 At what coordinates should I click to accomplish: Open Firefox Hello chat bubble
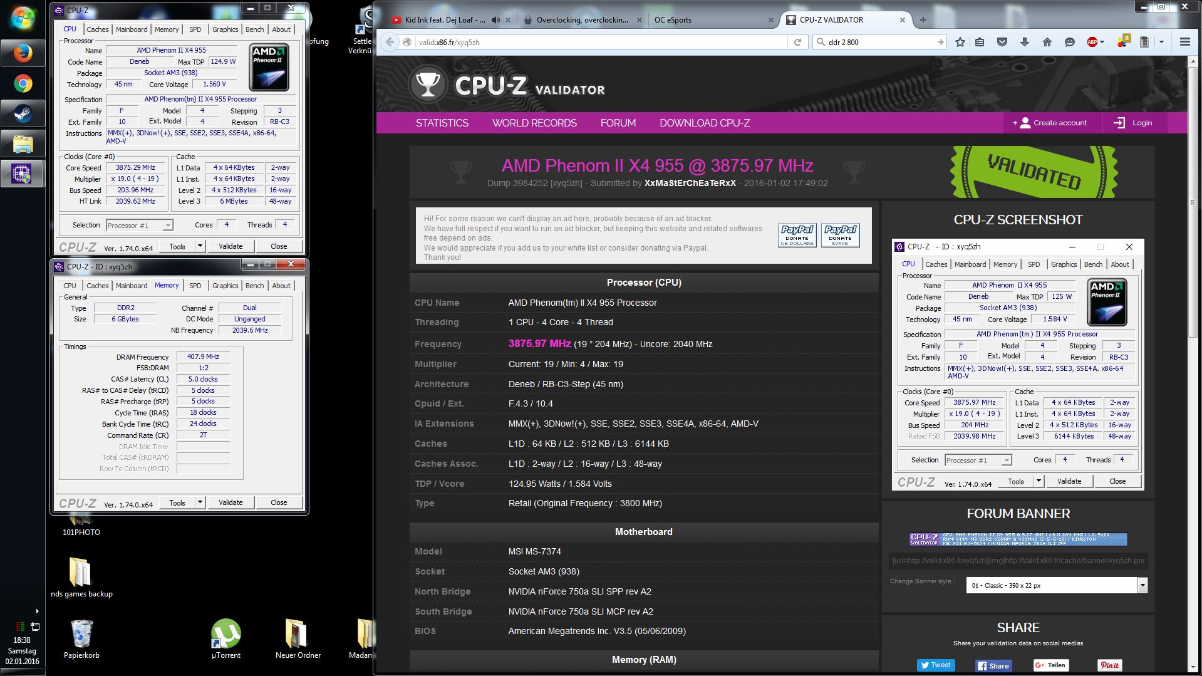click(1069, 42)
